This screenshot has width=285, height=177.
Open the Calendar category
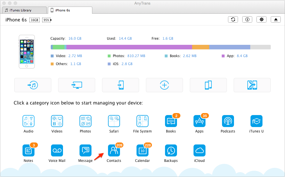pyautogui.click(x=142, y=150)
